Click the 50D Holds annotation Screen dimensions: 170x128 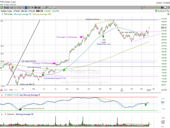pyautogui.click(x=104, y=41)
